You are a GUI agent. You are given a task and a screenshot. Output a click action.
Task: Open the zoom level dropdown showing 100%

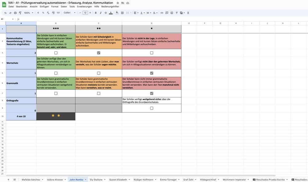[28, 13]
